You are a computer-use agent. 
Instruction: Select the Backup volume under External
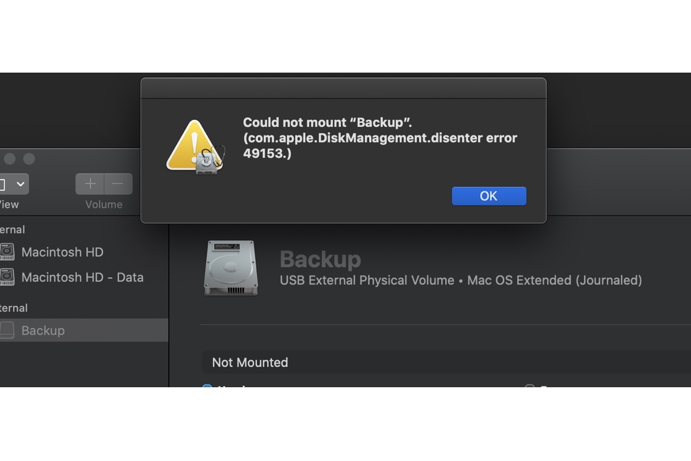(43, 330)
